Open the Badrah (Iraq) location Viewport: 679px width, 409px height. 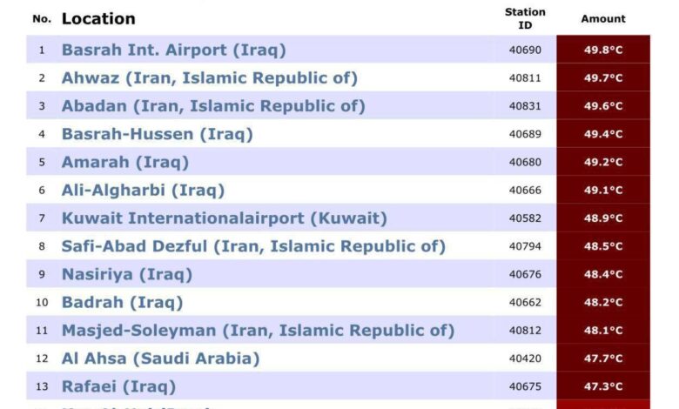122,303
